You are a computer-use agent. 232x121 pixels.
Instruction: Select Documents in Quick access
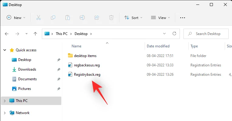(x=27, y=79)
